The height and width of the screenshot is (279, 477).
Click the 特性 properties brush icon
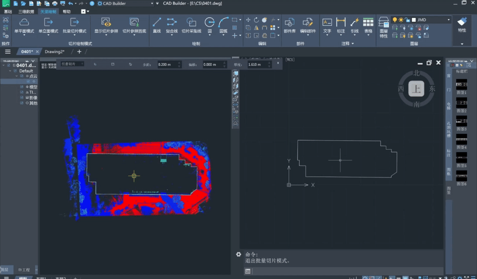462,22
